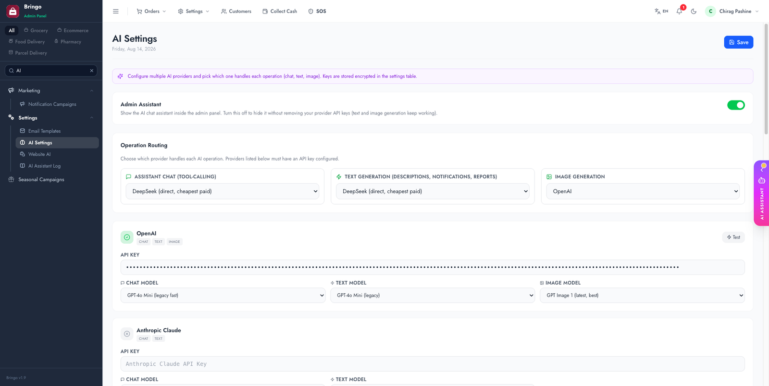
Task: Select the Food Delivery module tab
Action: tap(27, 41)
